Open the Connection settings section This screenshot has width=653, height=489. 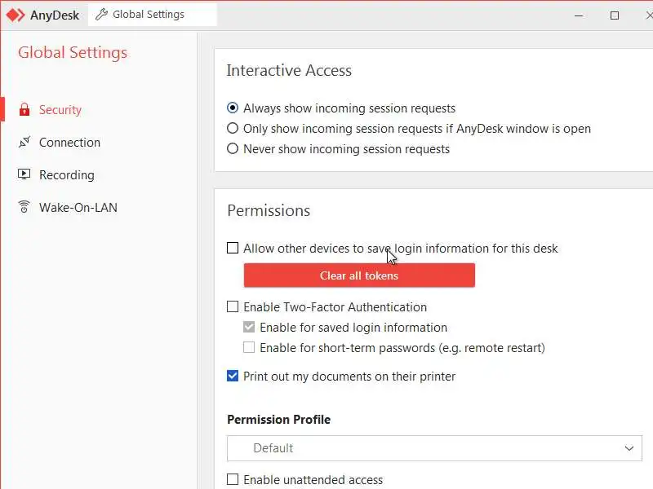69,143
